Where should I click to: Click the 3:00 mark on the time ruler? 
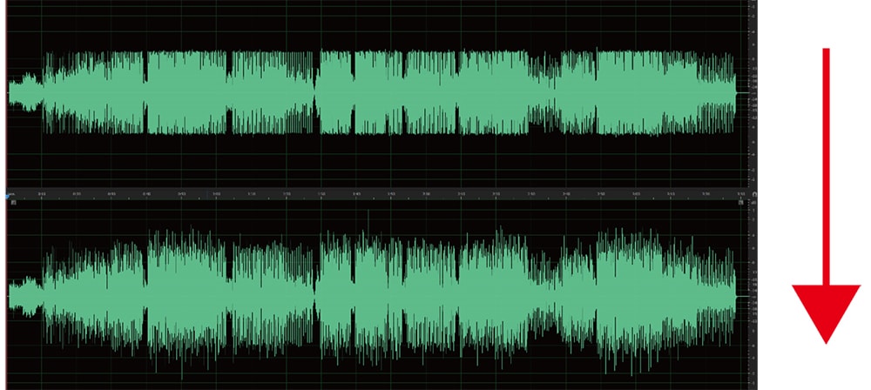tap(636, 193)
